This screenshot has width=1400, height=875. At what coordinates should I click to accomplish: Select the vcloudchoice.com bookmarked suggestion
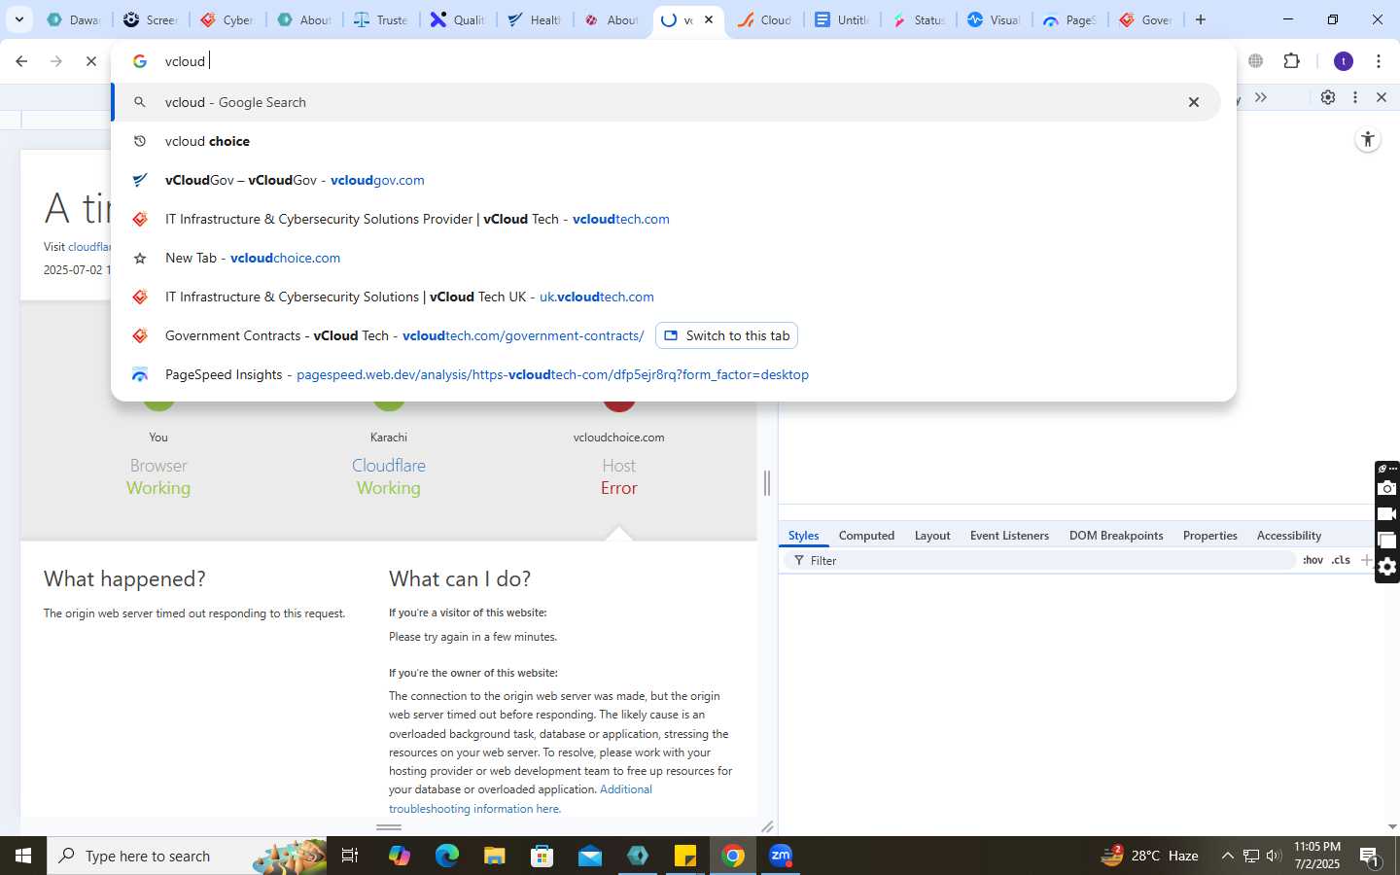pyautogui.click(x=666, y=258)
